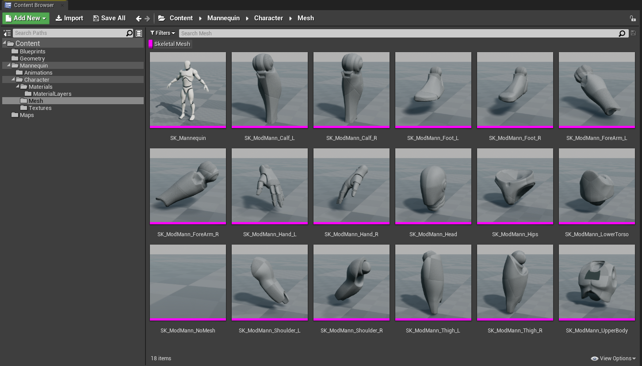Select the Textures folder in the sidebar
Viewport: 642px width, 366px height.
tap(39, 108)
